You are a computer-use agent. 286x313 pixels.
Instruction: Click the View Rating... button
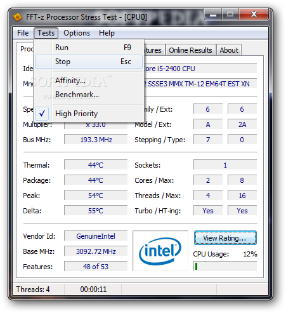tap(225, 238)
